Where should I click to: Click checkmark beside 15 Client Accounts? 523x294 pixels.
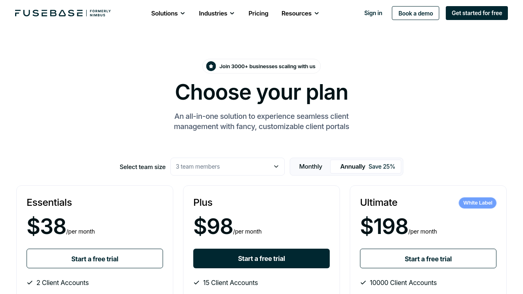click(197, 283)
